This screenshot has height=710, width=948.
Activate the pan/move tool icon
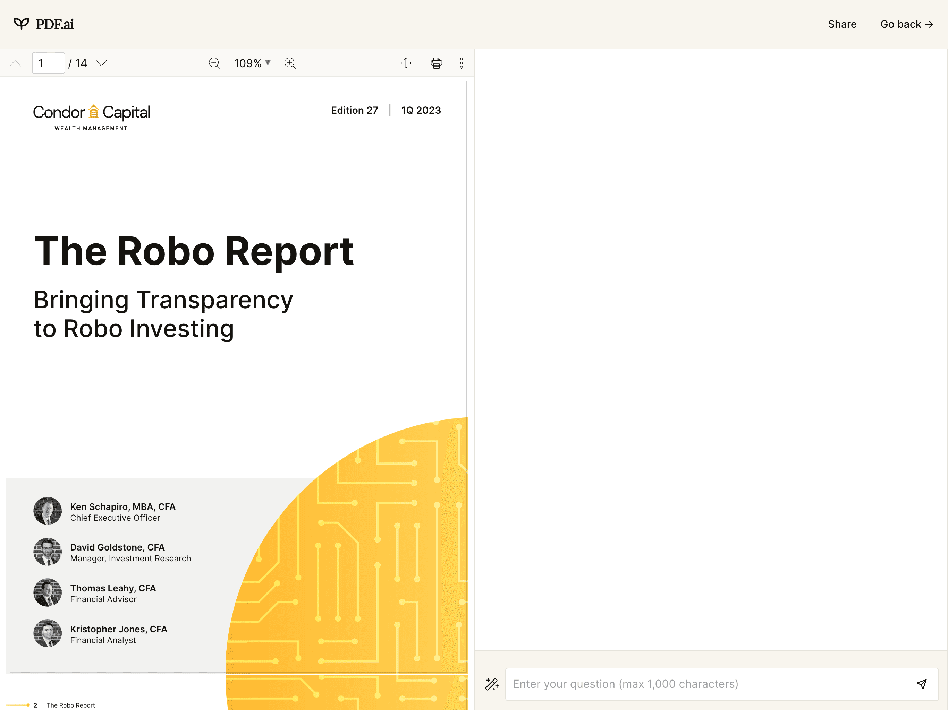pos(406,63)
